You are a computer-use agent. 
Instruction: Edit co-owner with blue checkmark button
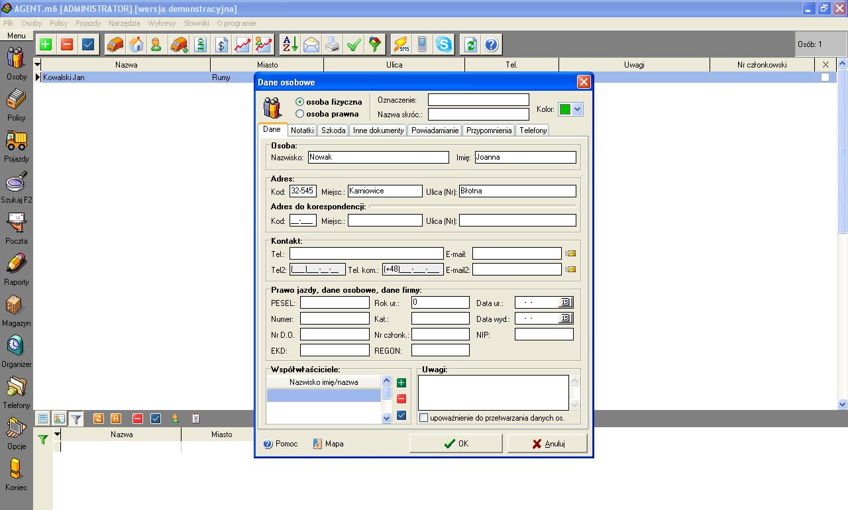[401, 415]
